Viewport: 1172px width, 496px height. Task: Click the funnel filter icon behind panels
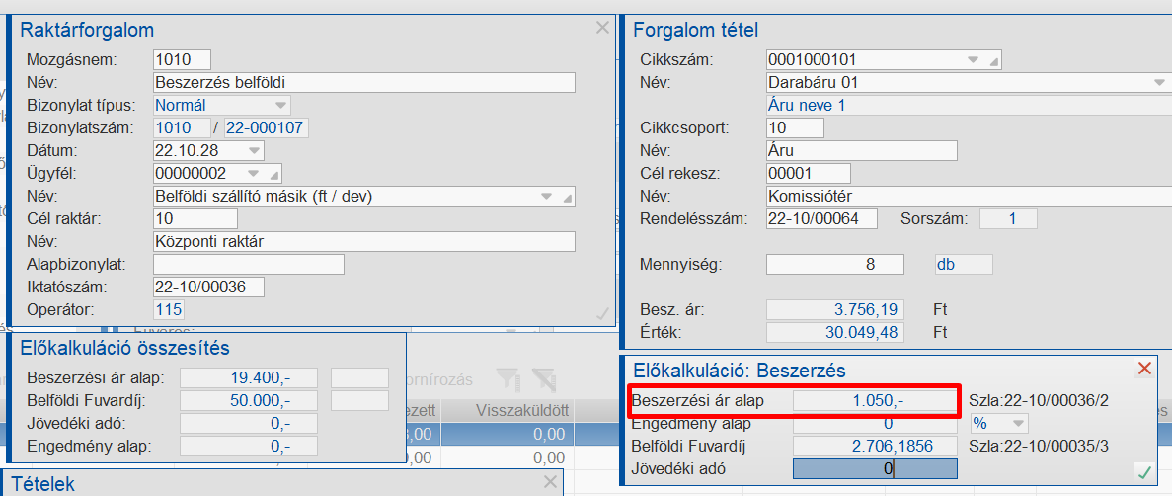pos(507,378)
